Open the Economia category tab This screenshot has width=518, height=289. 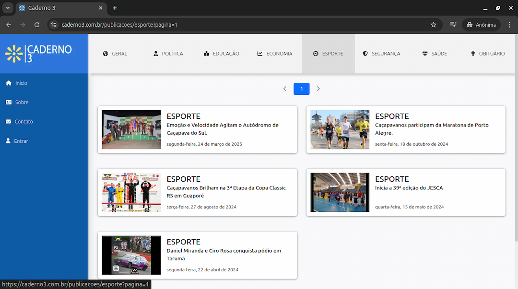(x=275, y=54)
